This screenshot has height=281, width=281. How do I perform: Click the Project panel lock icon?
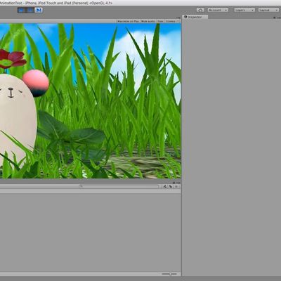[174, 183]
